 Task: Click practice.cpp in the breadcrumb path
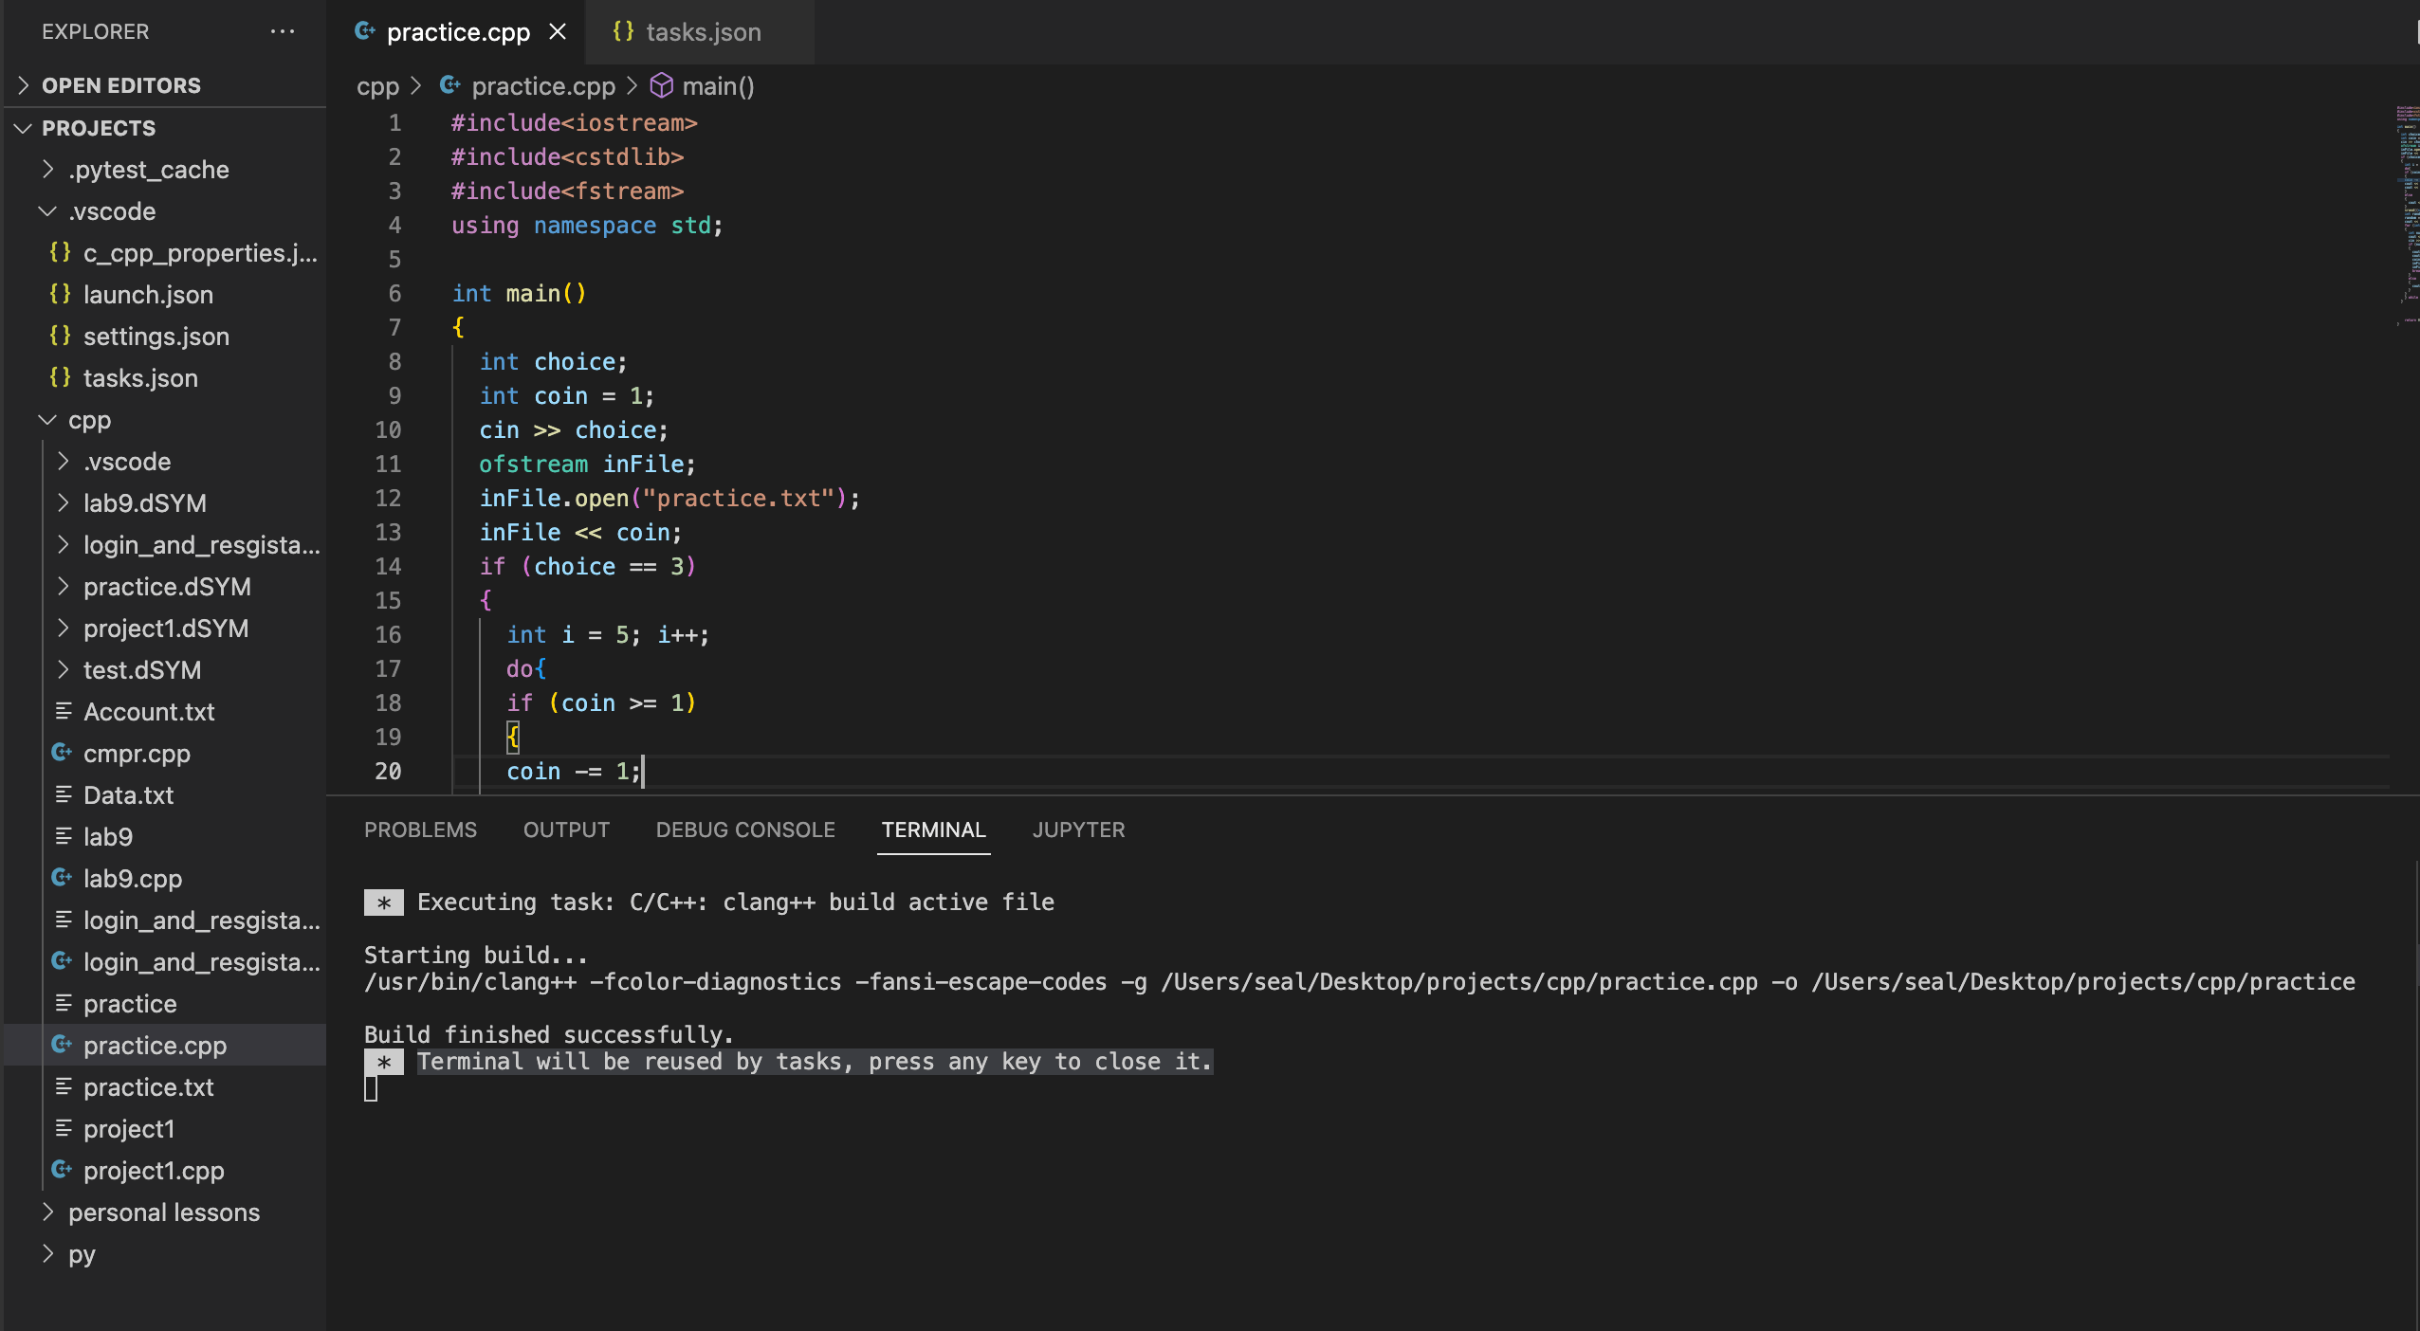coord(542,86)
